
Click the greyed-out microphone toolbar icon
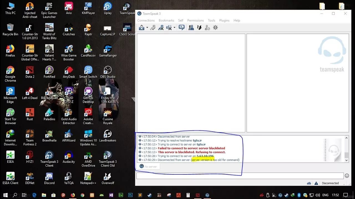point(153,28)
